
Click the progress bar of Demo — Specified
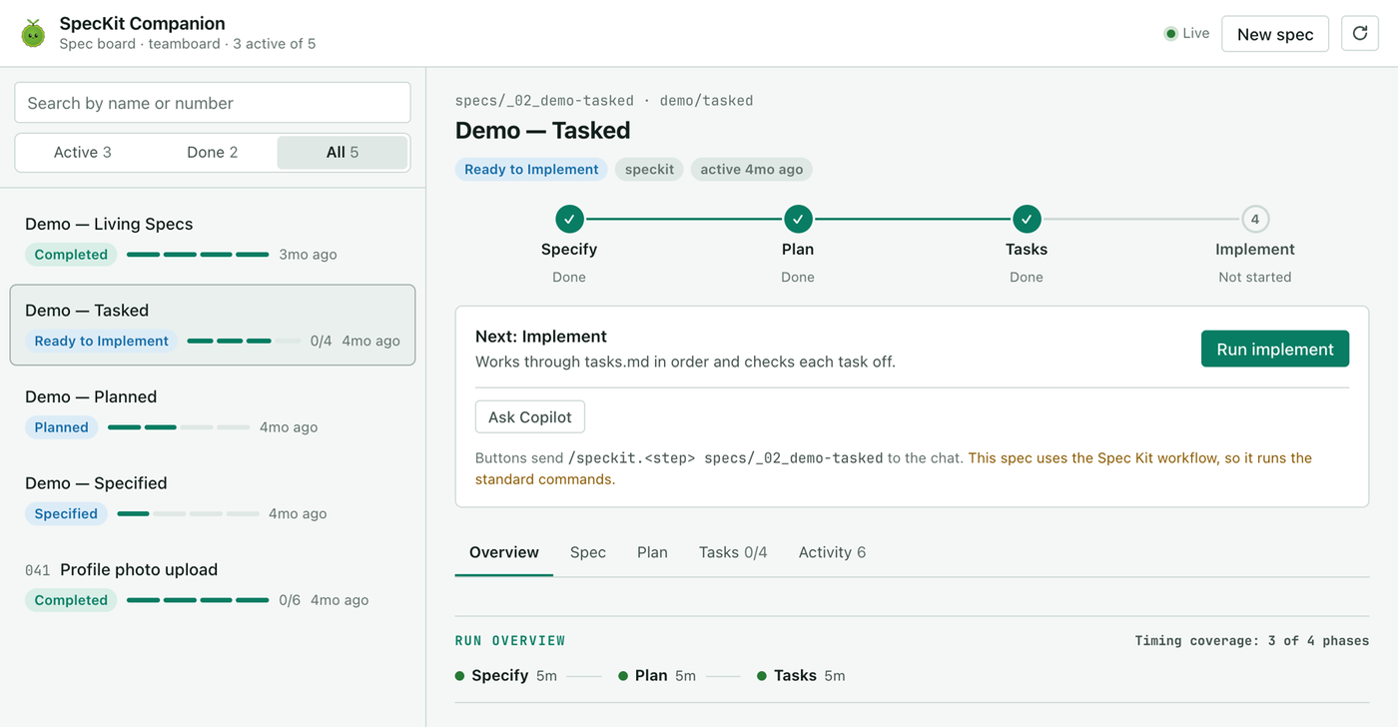tap(188, 513)
